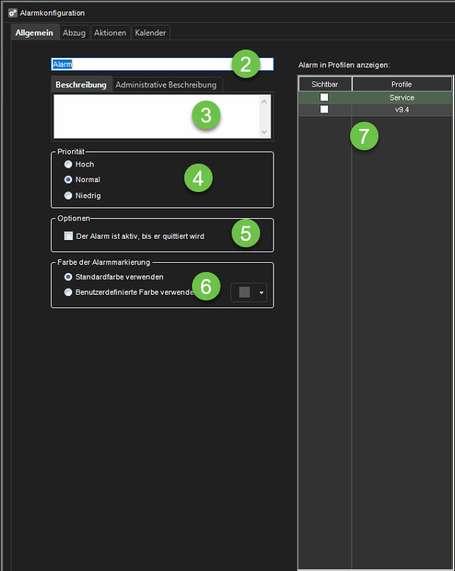
Task: Select Standardfarbe verwenden radio button
Action: (68, 277)
